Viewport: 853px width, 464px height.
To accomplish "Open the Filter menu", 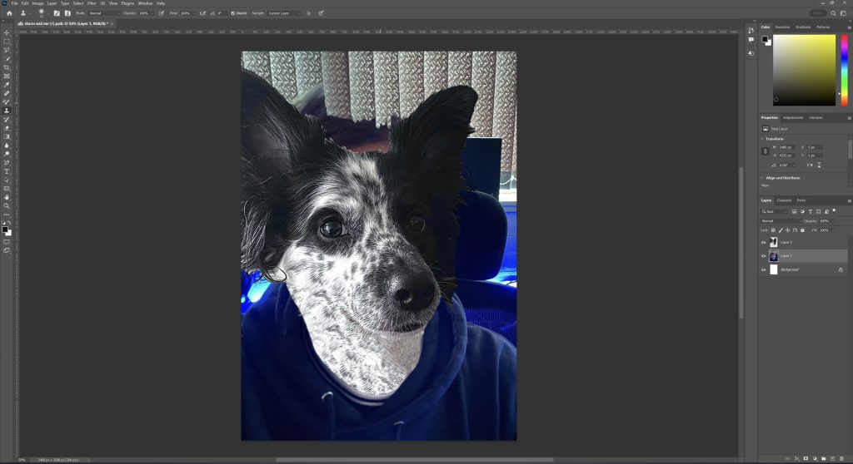I will point(92,3).
